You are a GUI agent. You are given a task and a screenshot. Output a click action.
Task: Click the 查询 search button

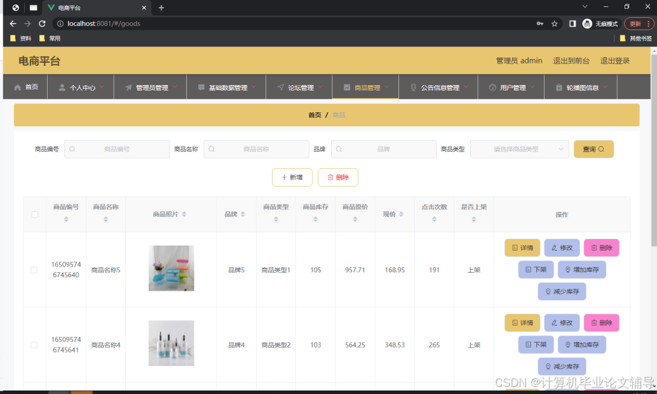tap(593, 149)
